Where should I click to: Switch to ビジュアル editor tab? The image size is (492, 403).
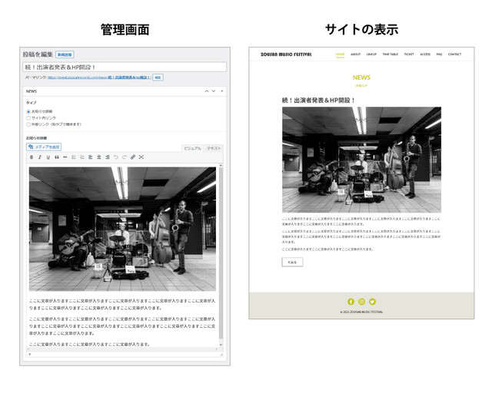click(192, 148)
